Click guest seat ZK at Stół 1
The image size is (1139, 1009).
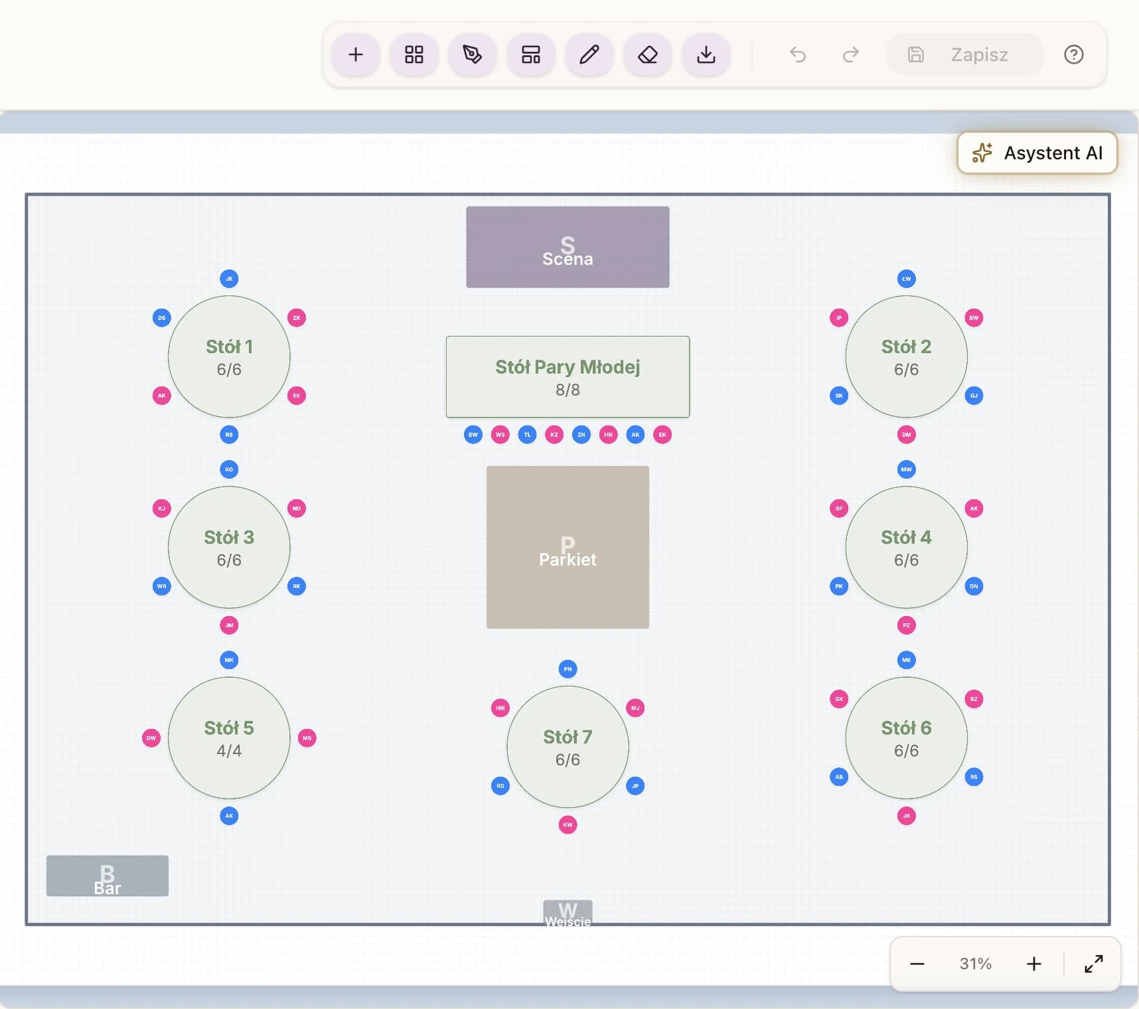(297, 317)
